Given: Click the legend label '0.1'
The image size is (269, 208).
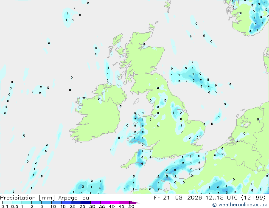Looking at the screenshot, I should [5, 206].
